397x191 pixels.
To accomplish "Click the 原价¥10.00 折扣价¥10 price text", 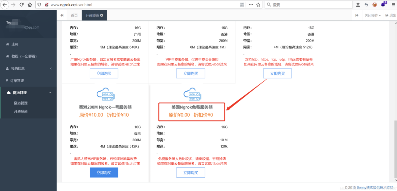I will [104, 115].
